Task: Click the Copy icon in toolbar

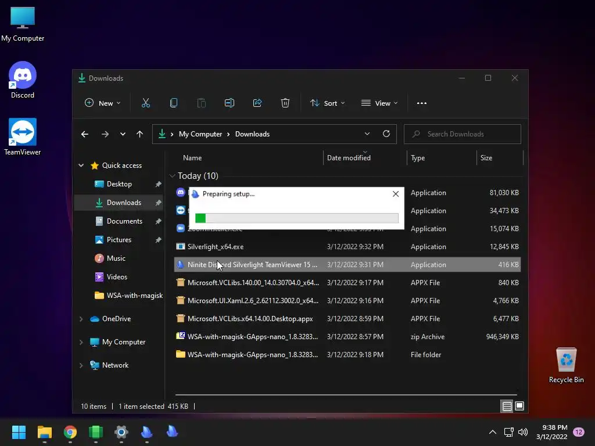Action: [173, 103]
